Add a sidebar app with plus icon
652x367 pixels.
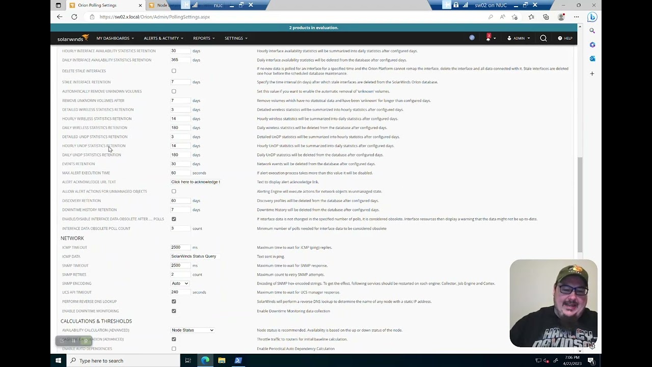pyautogui.click(x=592, y=73)
